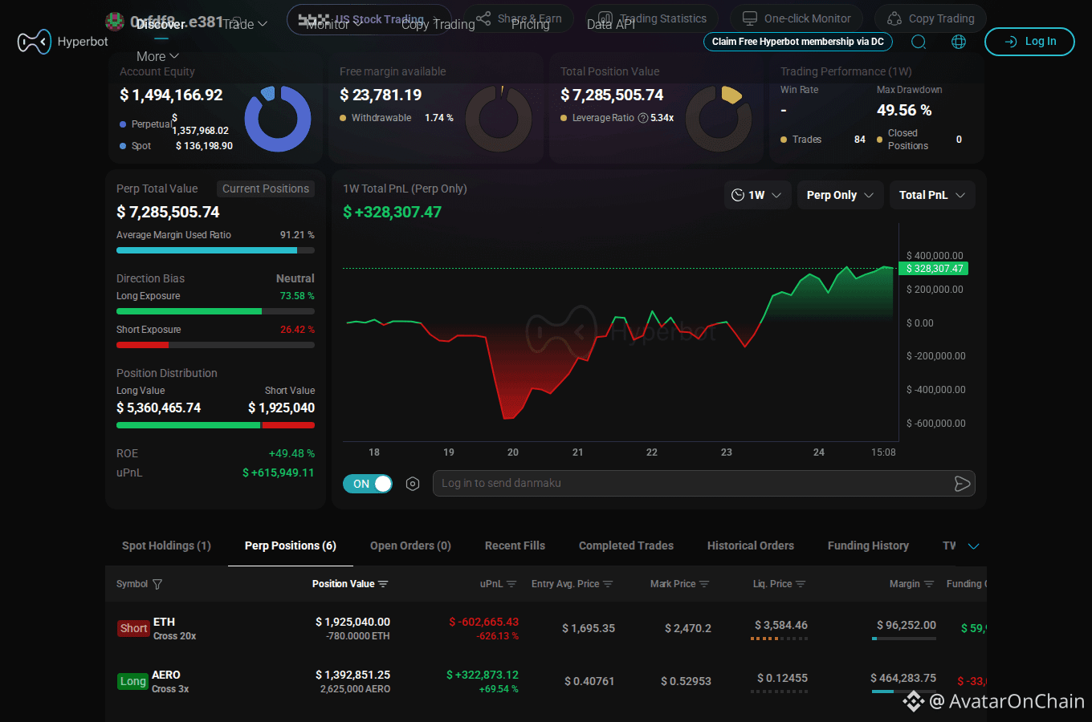The width and height of the screenshot is (1092, 722).
Task: Click the Share & Earn button
Action: click(x=519, y=18)
